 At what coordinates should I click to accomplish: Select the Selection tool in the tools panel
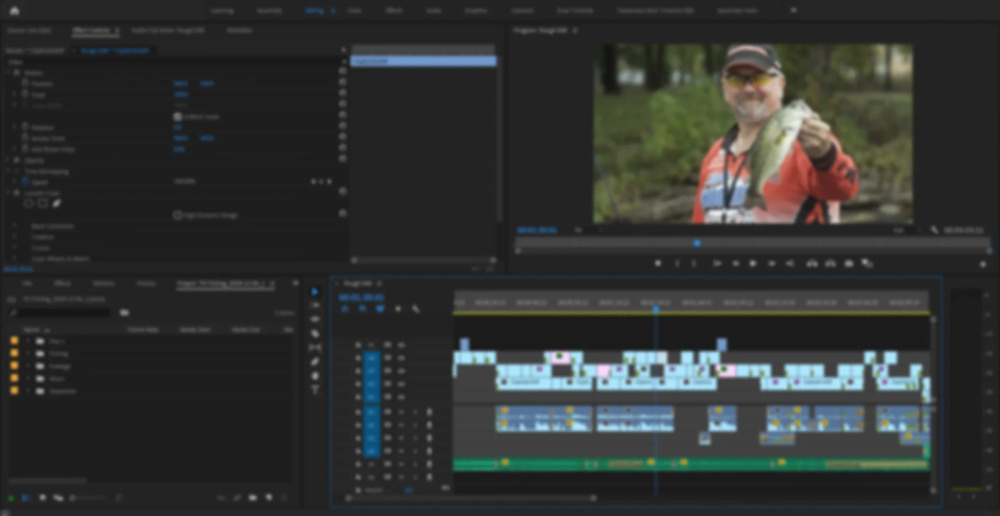(x=315, y=292)
